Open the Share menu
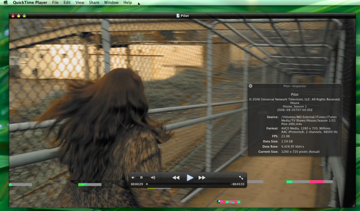The height and width of the screenshot is (211, 360). click(94, 3)
